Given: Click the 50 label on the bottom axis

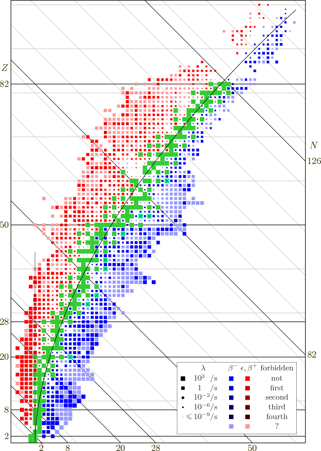Looking at the screenshot, I should pyautogui.click(x=252, y=447).
